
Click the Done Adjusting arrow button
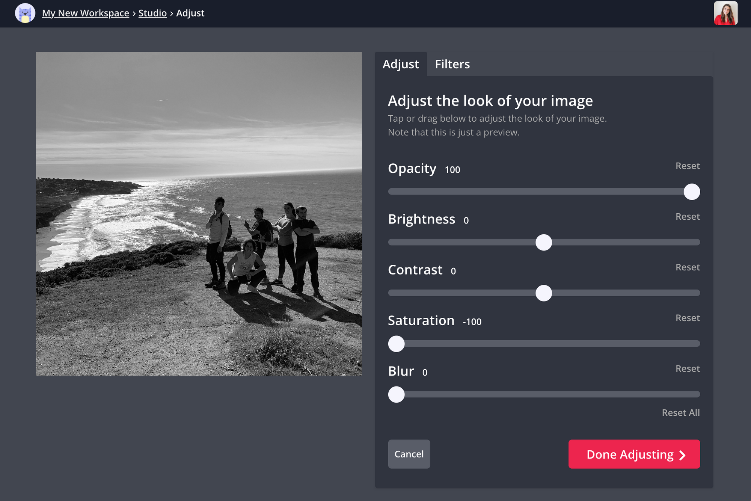(x=634, y=454)
